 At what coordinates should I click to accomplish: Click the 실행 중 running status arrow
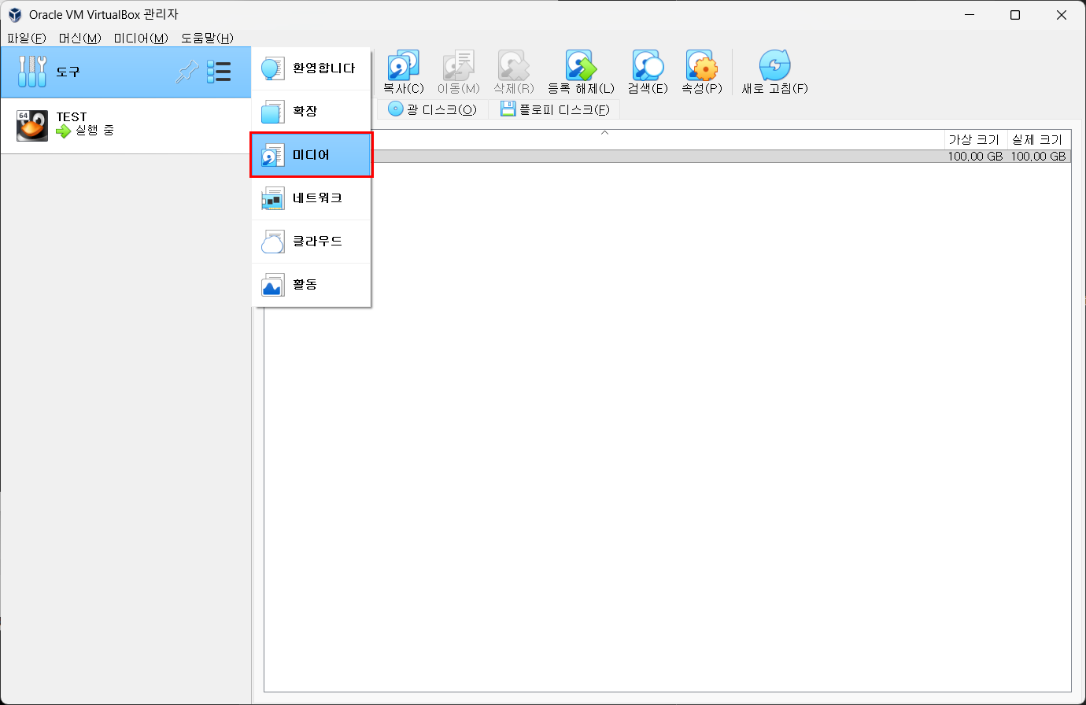(64, 131)
